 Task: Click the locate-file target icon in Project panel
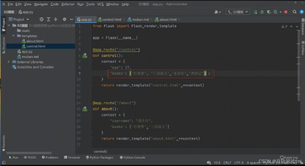tap(42, 19)
